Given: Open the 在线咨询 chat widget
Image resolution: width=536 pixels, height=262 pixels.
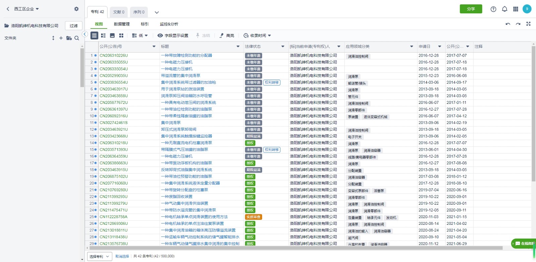Looking at the screenshot, I should pos(524,244).
